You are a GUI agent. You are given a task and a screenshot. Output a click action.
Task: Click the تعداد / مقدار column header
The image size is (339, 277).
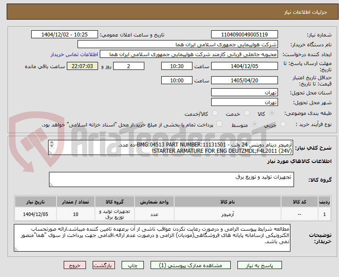coord(75,202)
